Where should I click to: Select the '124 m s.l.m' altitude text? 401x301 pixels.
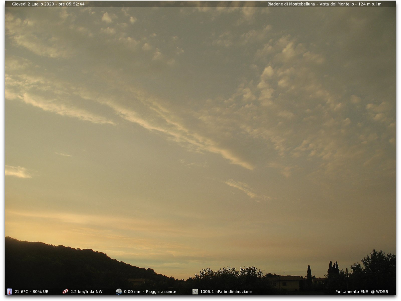click(x=370, y=4)
